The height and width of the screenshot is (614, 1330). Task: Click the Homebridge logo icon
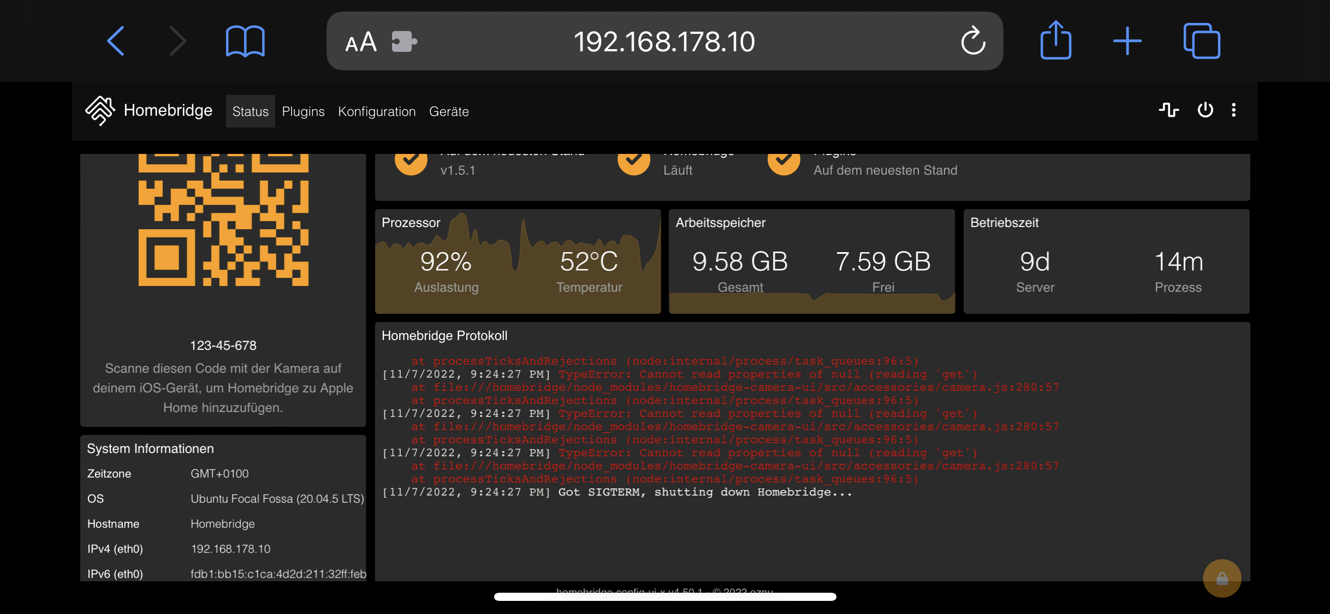100,111
